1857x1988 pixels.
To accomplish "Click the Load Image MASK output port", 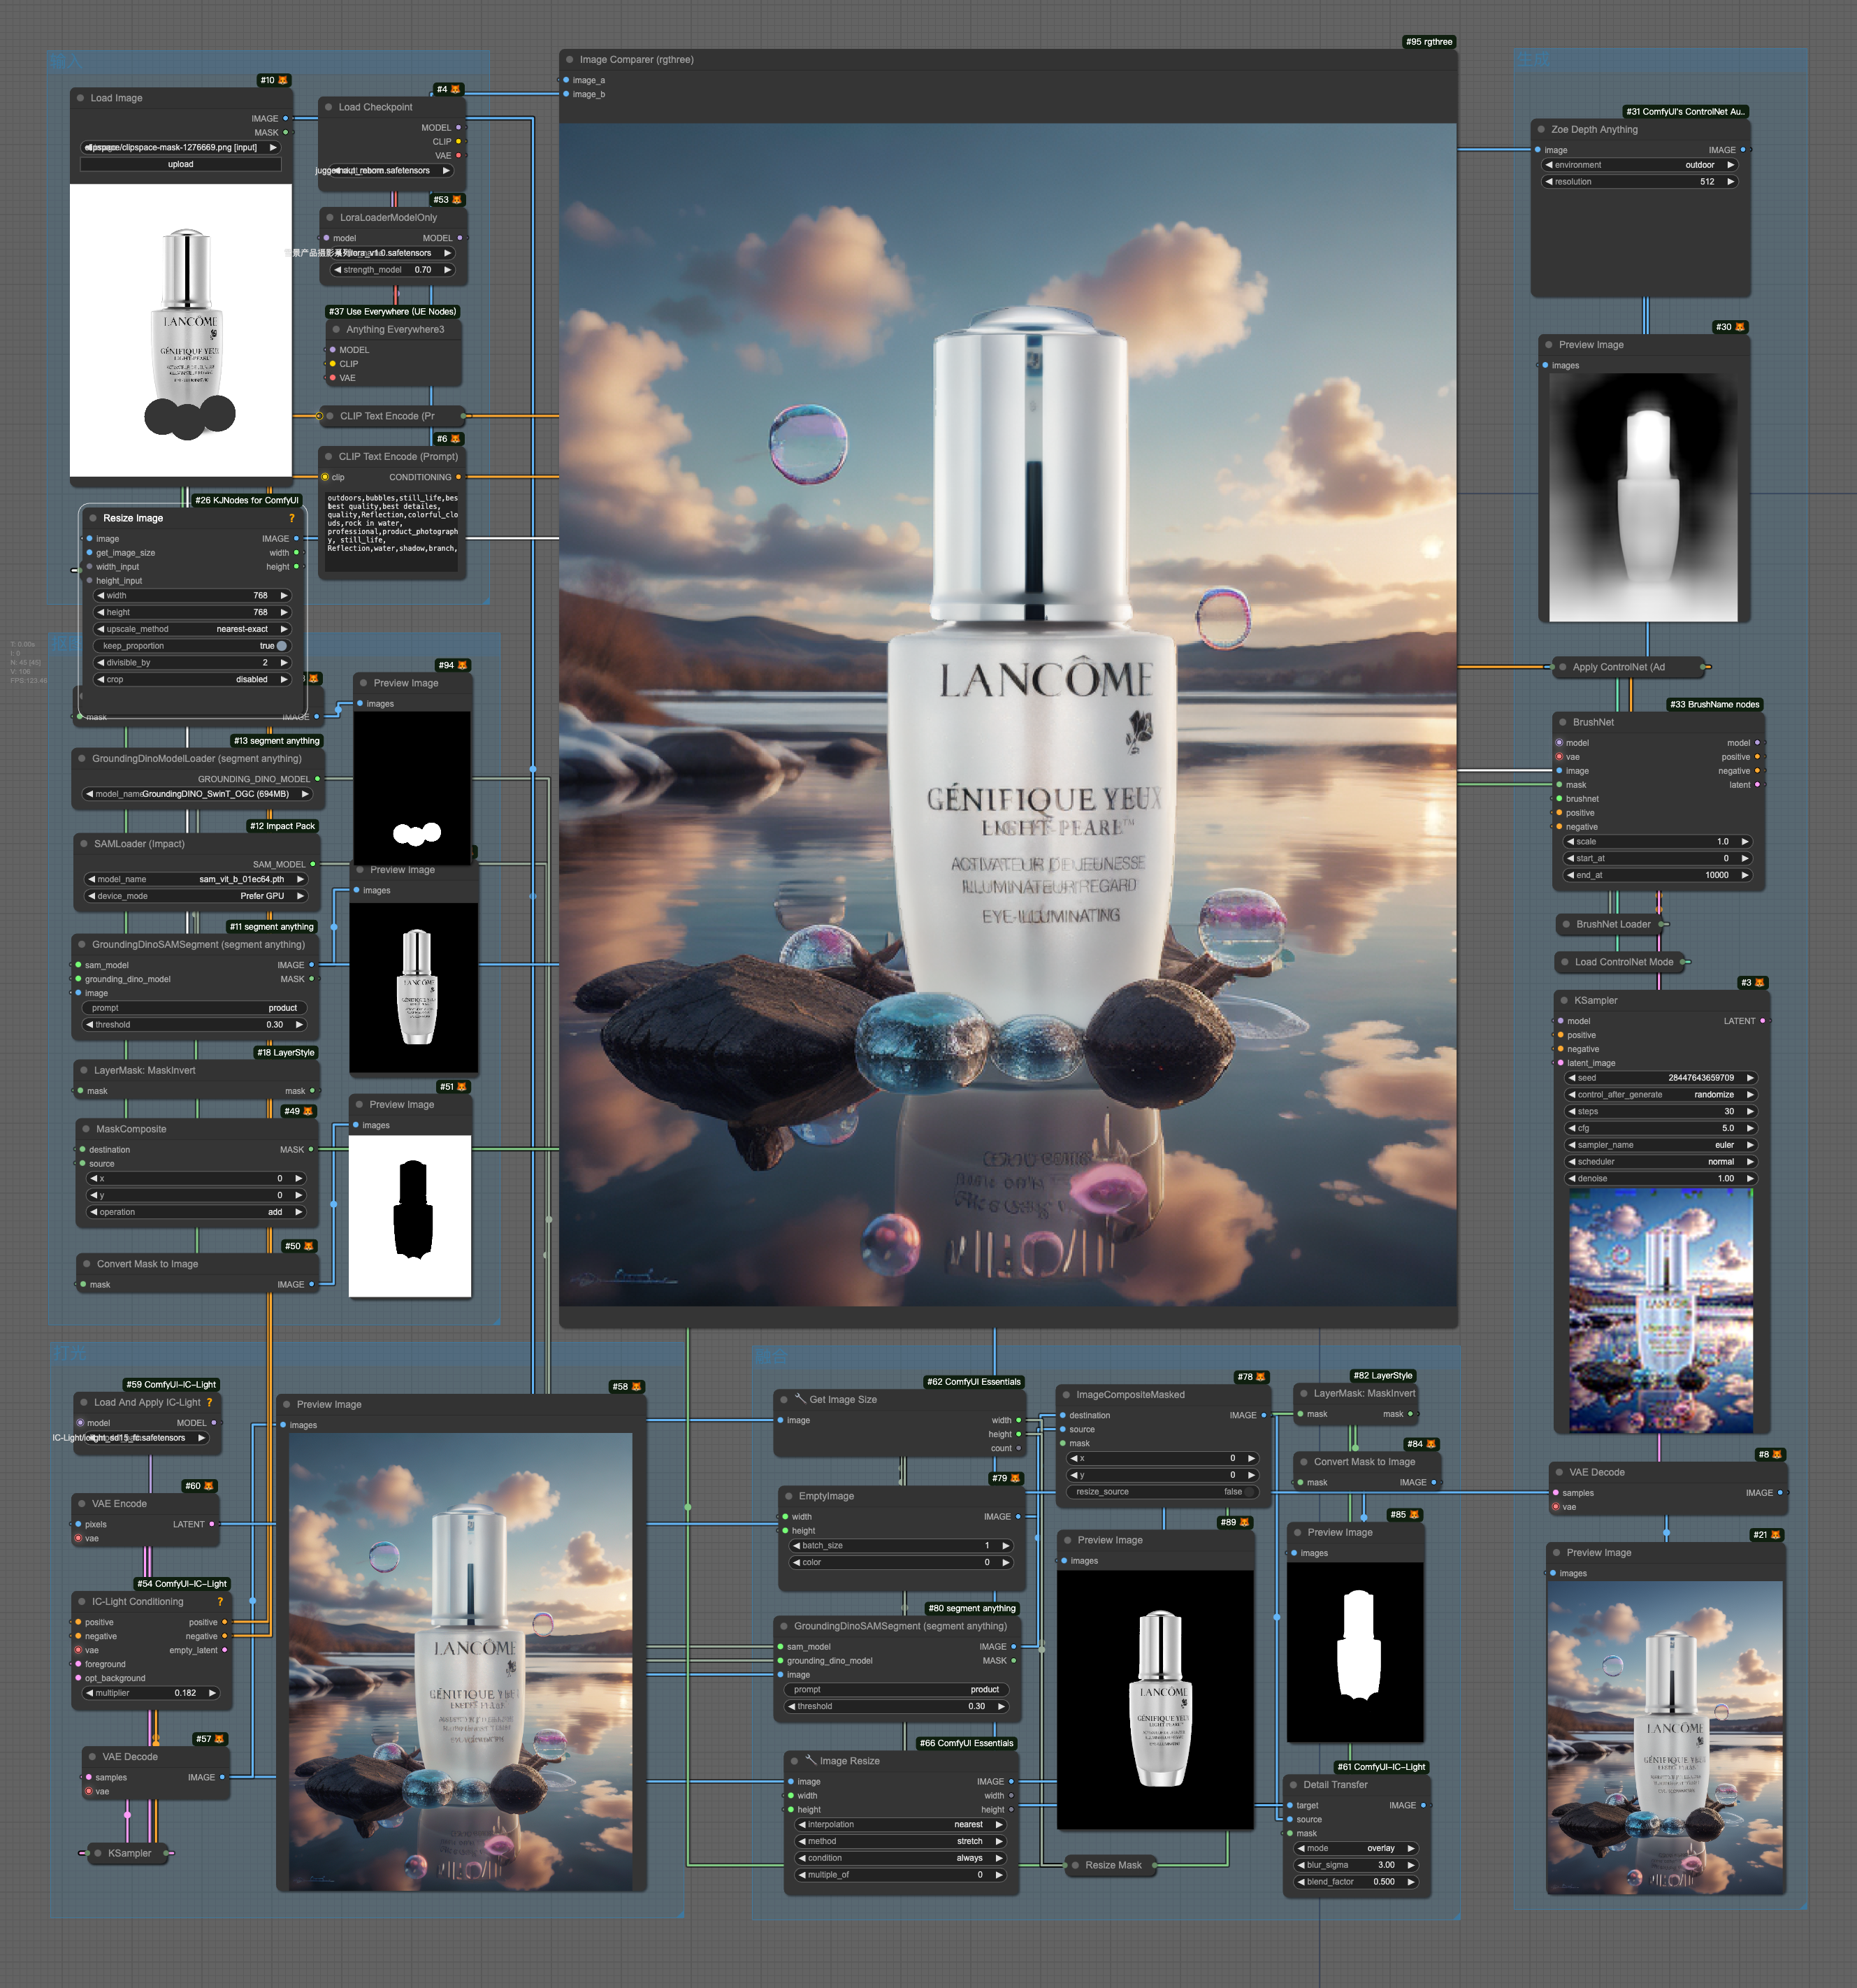I will [286, 132].
